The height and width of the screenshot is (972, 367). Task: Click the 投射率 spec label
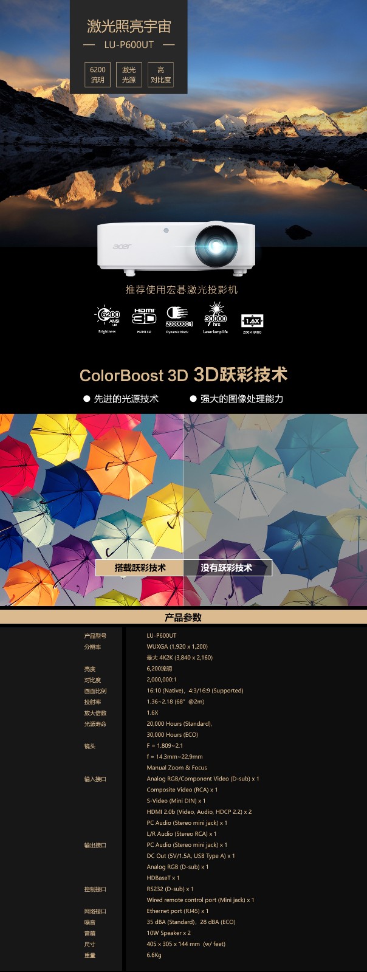(92, 701)
